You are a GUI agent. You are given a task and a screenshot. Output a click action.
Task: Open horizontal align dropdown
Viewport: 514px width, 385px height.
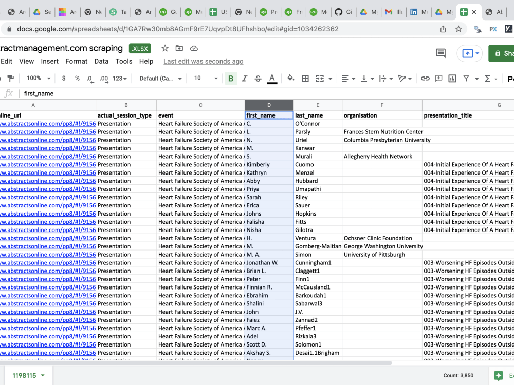pos(348,79)
